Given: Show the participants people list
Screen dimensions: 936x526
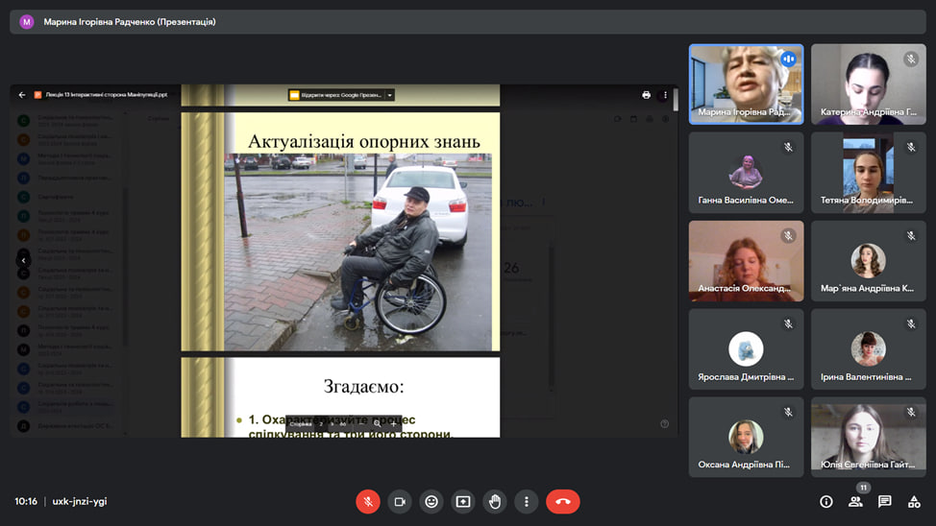Looking at the screenshot, I should [x=855, y=501].
